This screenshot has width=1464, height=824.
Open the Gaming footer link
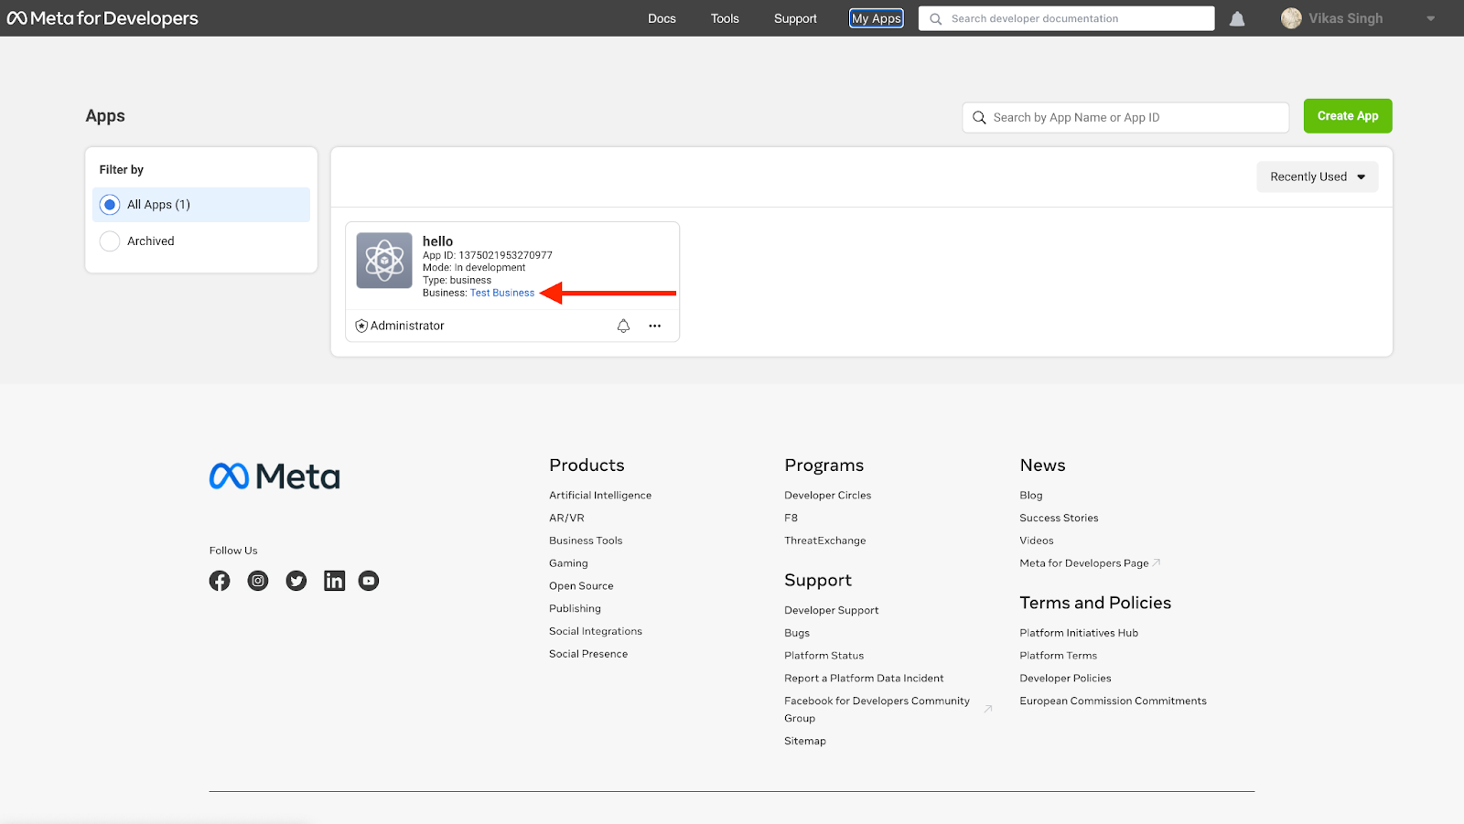point(568,563)
